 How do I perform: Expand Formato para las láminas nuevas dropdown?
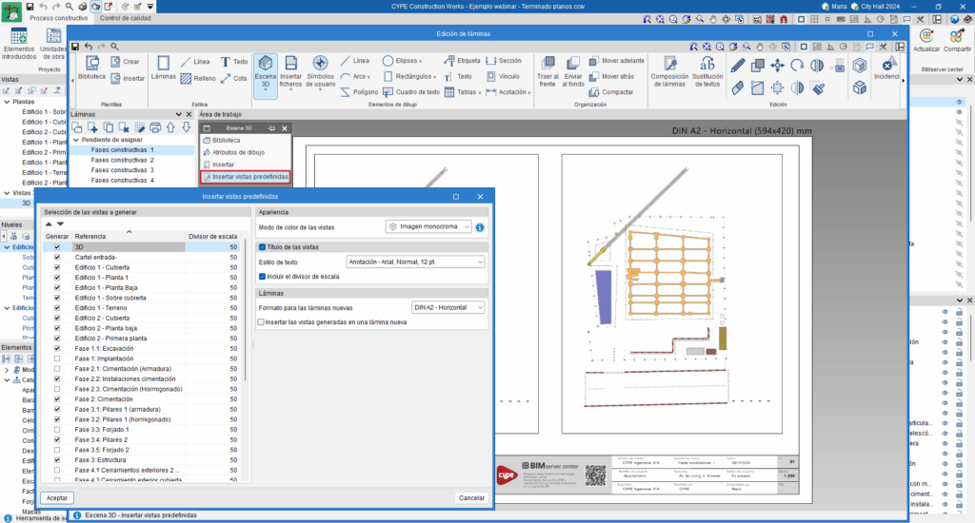[x=448, y=307]
